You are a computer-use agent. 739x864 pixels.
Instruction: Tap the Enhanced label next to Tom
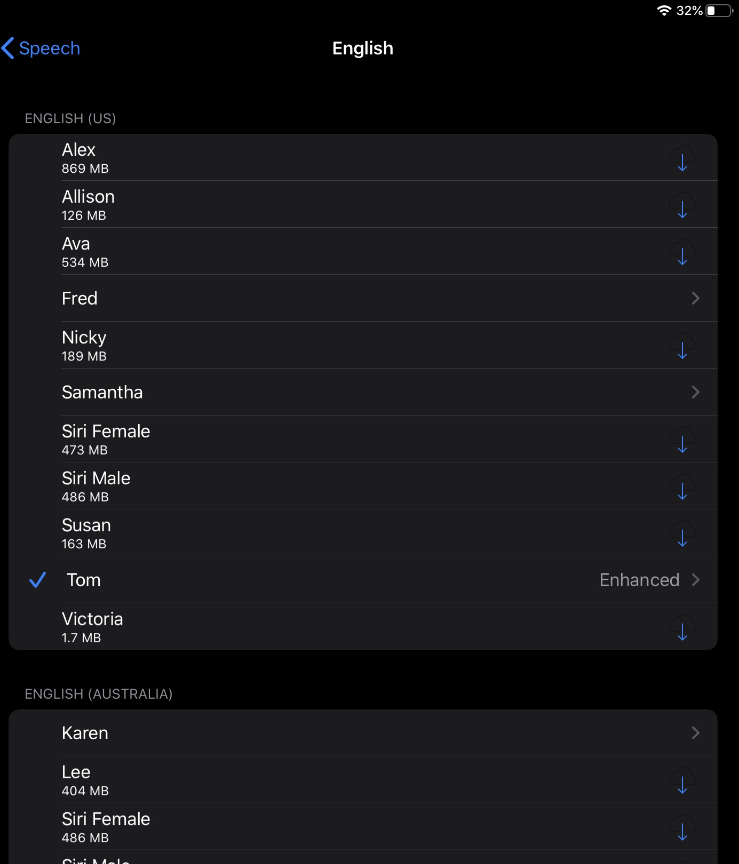(639, 580)
